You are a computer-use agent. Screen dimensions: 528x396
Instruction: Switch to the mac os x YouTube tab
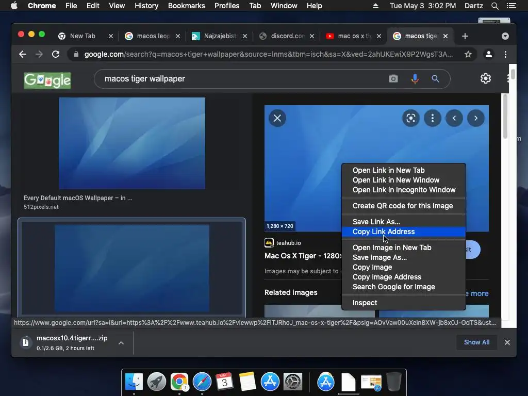tap(354, 36)
